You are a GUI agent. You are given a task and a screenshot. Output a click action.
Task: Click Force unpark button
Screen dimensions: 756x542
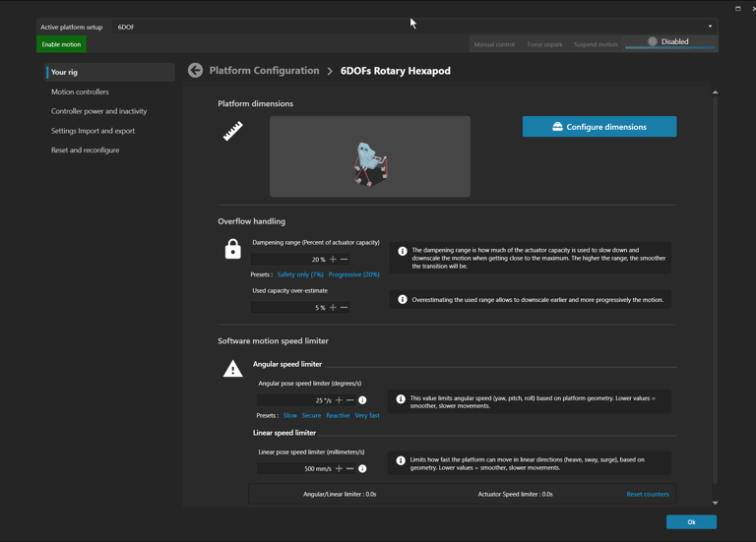[544, 44]
